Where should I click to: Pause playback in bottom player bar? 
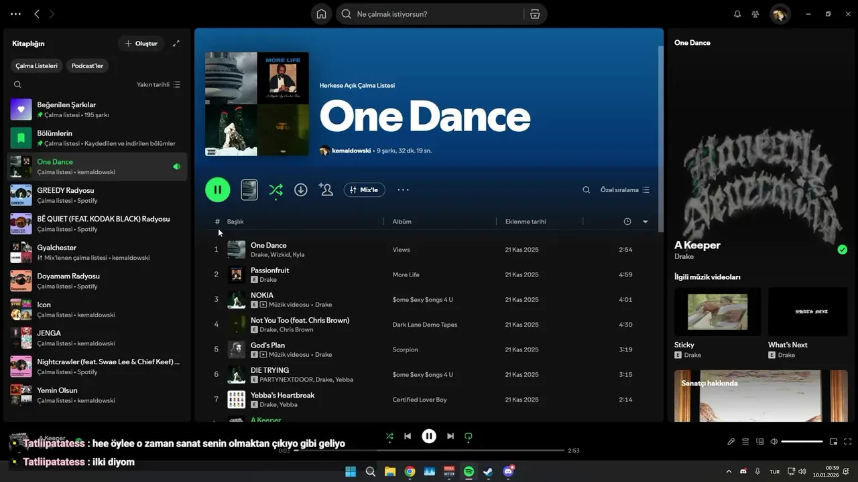point(429,436)
